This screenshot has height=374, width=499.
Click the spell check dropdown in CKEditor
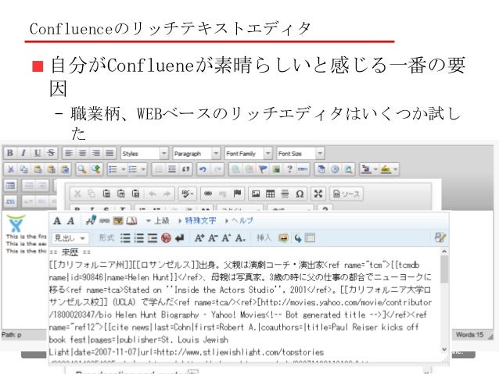[x=187, y=194]
